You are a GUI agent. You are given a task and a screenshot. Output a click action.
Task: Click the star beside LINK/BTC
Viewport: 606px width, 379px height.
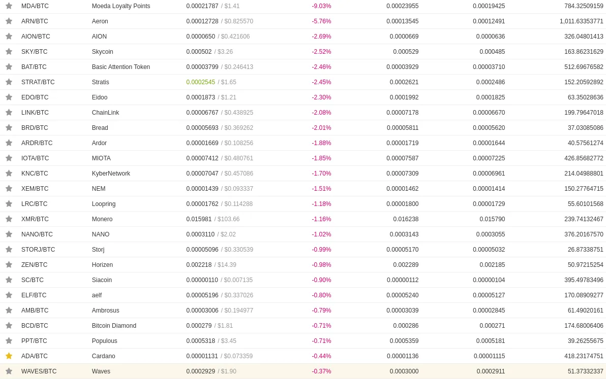pyautogui.click(x=9, y=112)
